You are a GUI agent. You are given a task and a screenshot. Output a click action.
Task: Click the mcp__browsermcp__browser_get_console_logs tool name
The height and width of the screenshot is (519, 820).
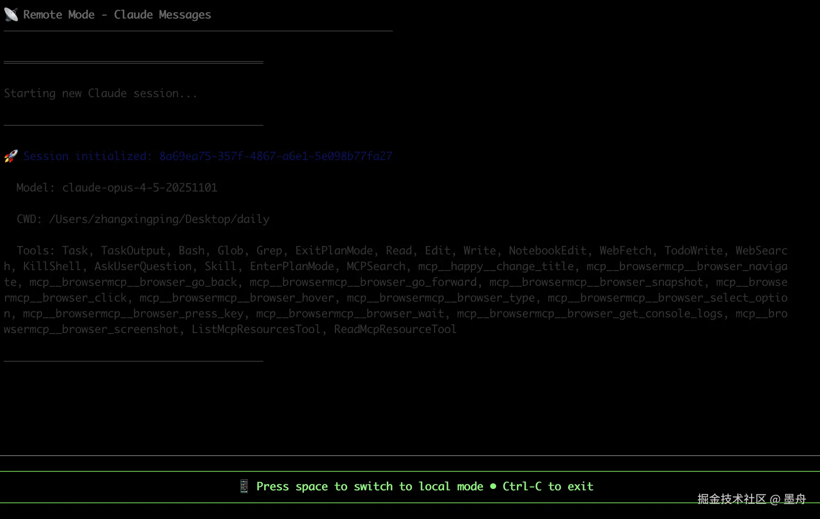click(590, 314)
